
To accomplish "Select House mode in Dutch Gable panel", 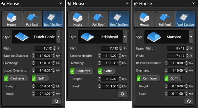I will click(12, 19).
